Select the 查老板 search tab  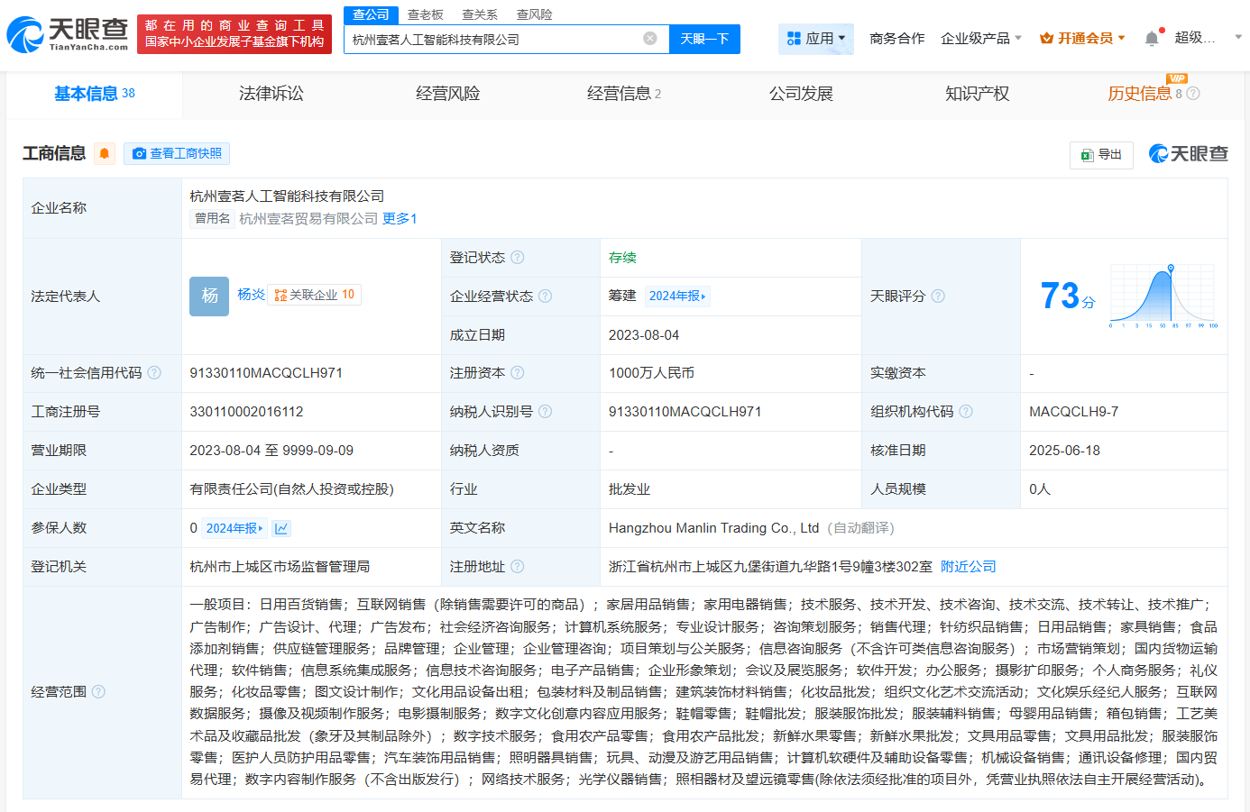point(426,14)
